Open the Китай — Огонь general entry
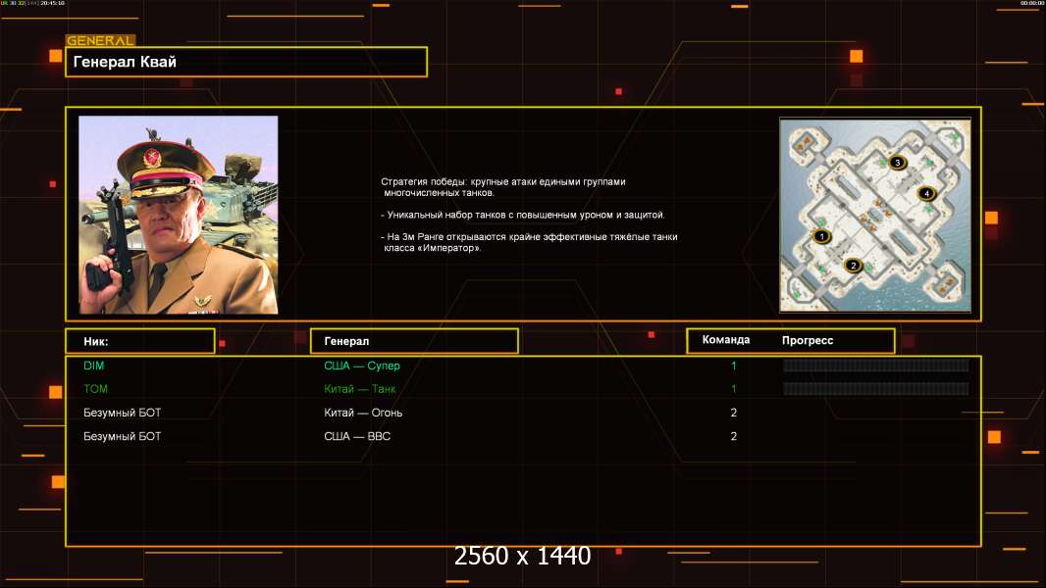 click(x=363, y=413)
